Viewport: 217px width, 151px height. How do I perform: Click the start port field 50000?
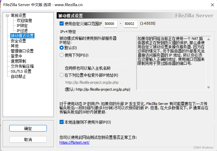coord(111,24)
